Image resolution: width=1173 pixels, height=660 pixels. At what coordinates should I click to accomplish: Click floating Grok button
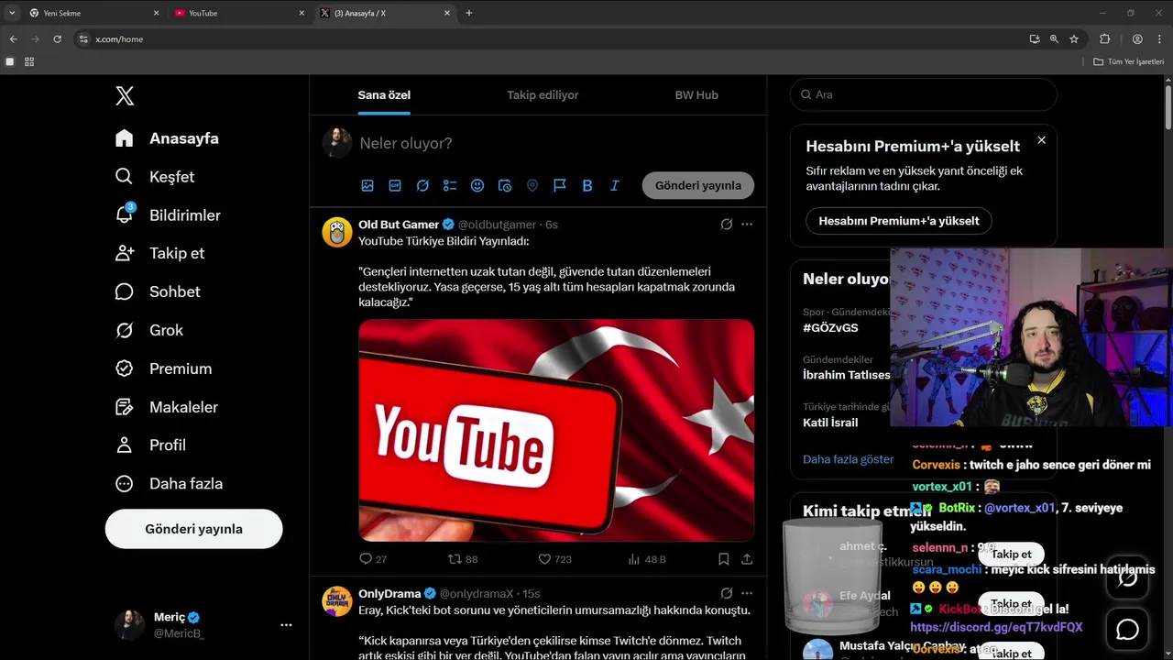1127,578
